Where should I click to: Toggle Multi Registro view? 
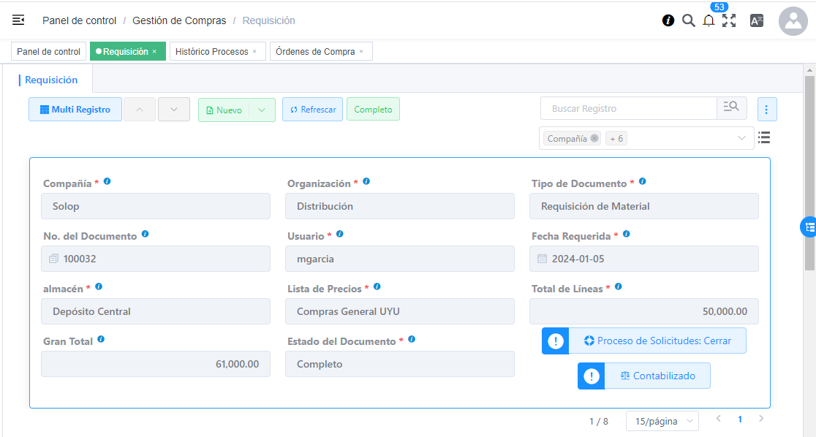pos(75,110)
